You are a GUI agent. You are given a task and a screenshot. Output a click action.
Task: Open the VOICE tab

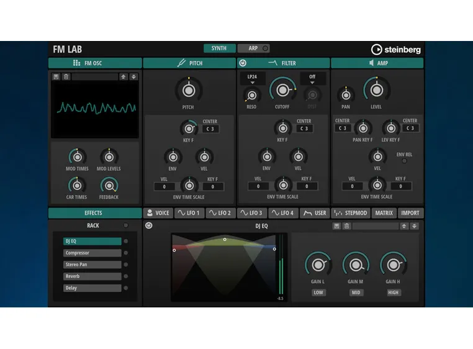tap(158, 213)
